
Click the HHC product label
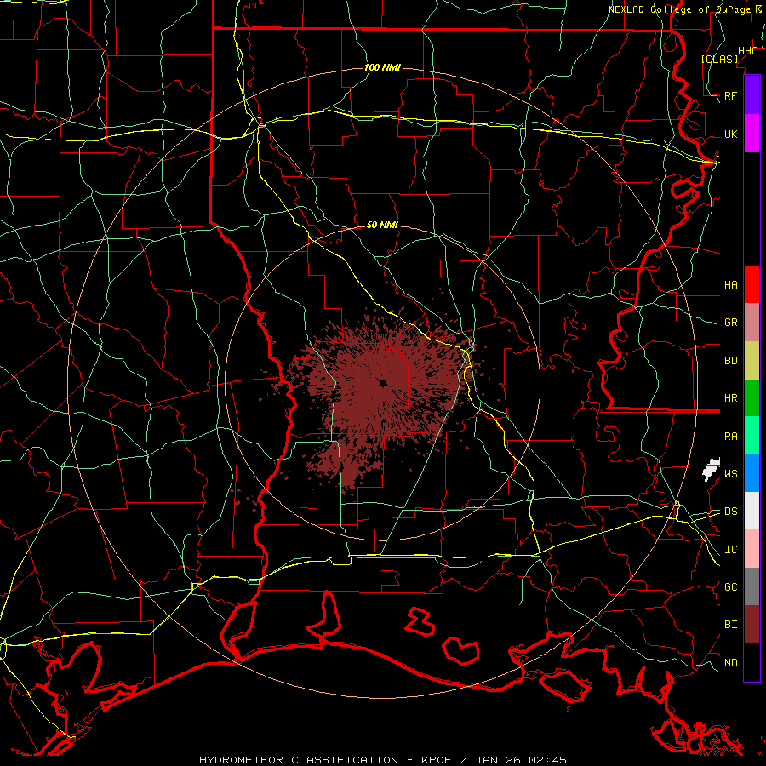[x=747, y=51]
